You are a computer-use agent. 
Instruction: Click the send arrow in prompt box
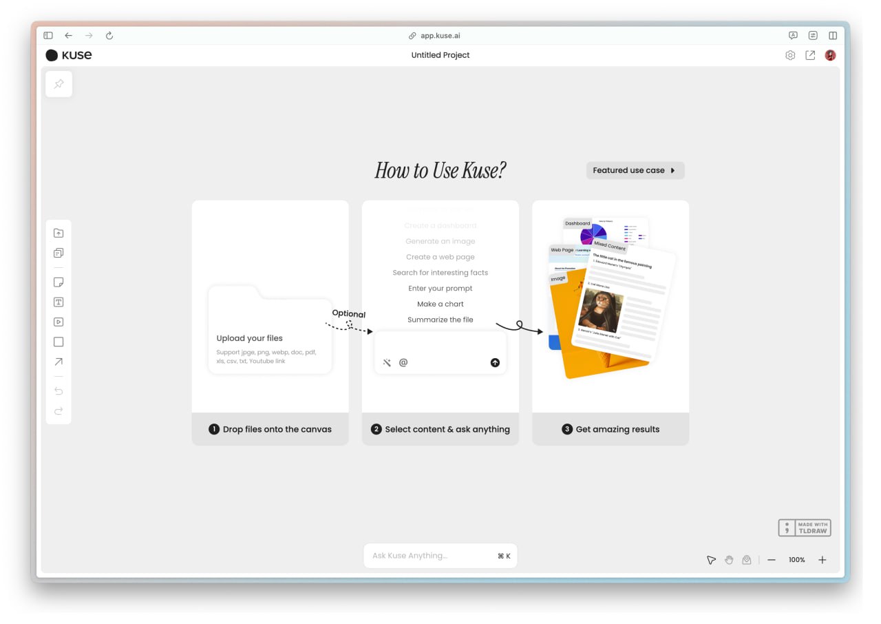[x=495, y=362]
